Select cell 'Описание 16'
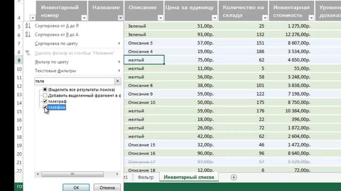Viewport: 341px width, 191px height. (x=144, y=153)
